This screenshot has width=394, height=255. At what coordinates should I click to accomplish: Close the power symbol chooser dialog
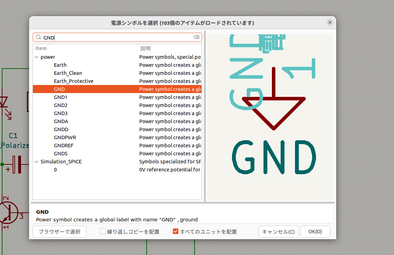(x=330, y=22)
